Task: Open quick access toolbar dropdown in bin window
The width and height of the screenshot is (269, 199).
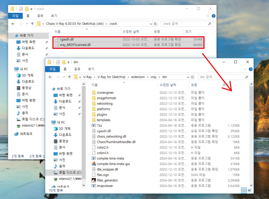Action: (x=69, y=62)
